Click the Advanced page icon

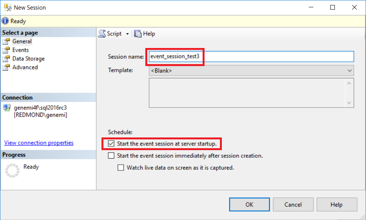[x=6, y=67]
